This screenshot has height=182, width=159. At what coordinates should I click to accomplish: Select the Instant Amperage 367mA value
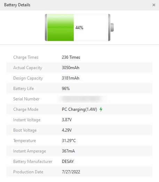click(x=68, y=151)
